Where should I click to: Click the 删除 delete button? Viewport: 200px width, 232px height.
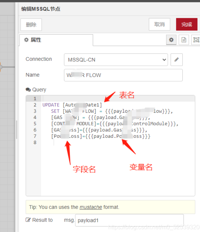pos(31,25)
